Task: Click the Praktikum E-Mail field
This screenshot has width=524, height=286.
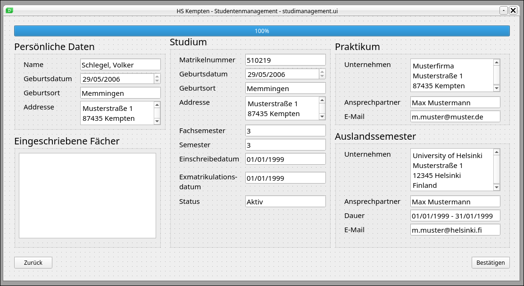Action: 455,117
